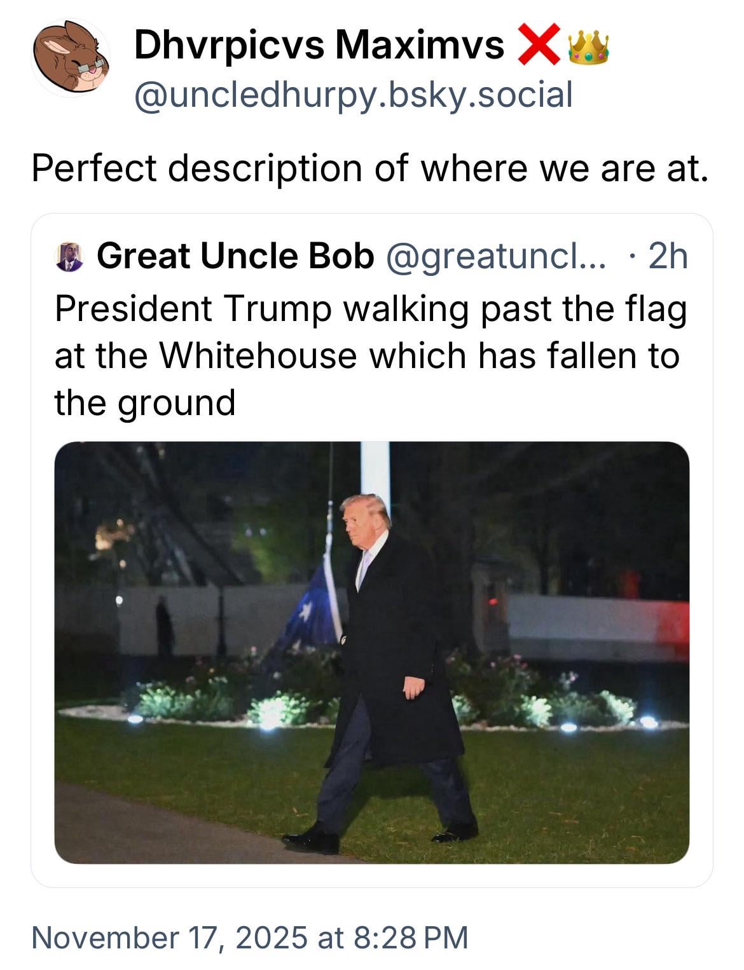This screenshot has height=970, width=744.
Task: Open the quoted post text about the flag
Action: point(370,355)
